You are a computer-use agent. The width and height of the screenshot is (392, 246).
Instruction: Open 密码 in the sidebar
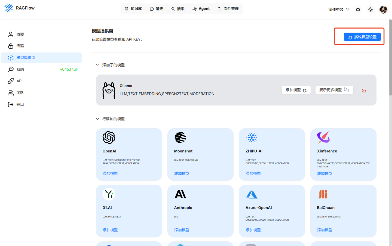point(41,46)
